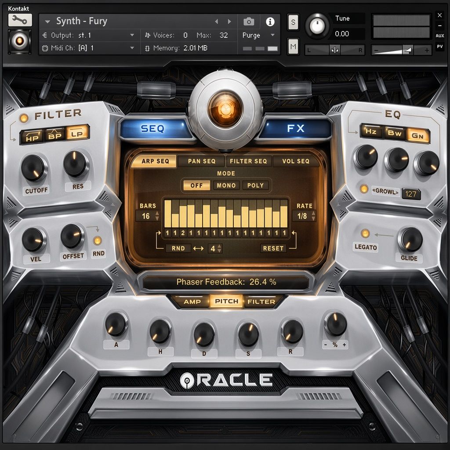Select the BP band-pass filter icon
This screenshot has width=450, height=450.
tap(54, 134)
